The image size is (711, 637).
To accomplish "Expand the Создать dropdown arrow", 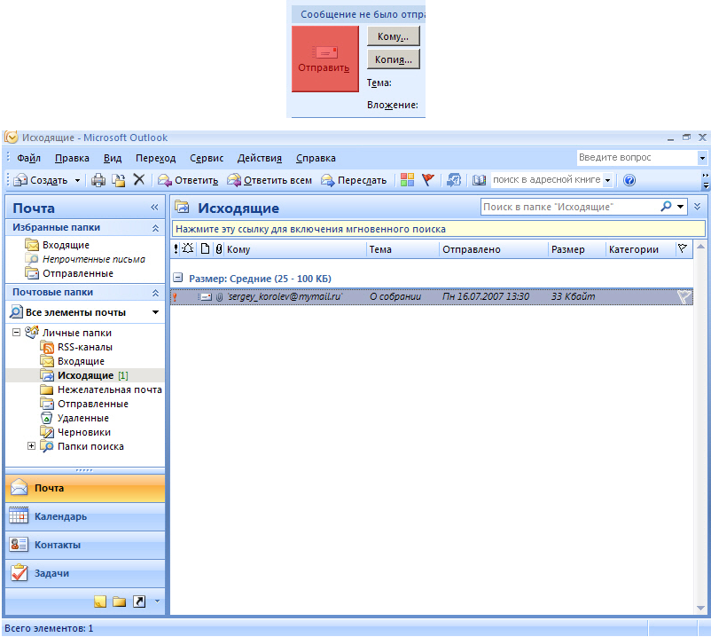I will (x=77, y=180).
